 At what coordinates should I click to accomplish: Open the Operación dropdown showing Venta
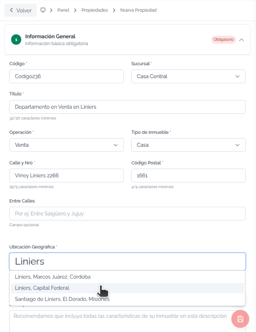tap(66, 145)
